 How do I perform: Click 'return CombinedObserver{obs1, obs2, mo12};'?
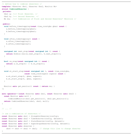[x=26, y=101]
